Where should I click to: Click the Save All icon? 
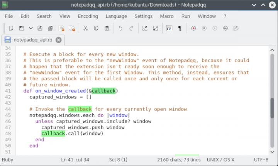[51, 28]
